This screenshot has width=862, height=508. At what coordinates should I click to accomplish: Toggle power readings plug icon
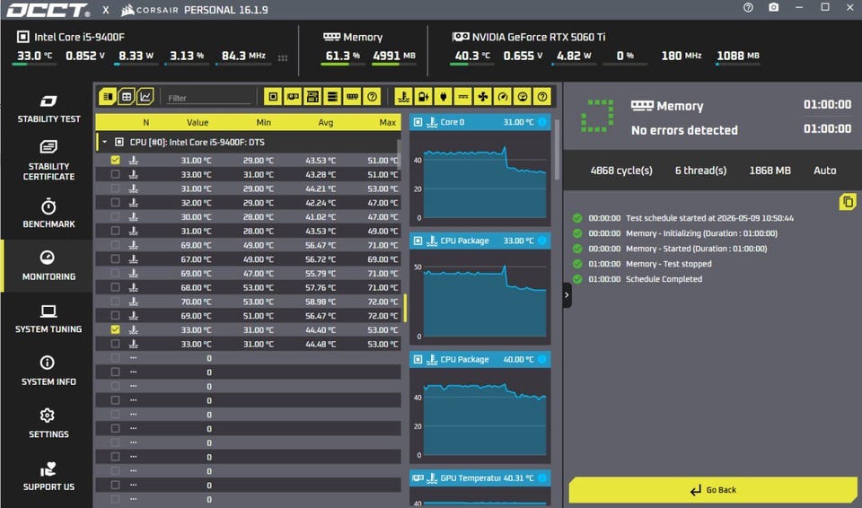(443, 97)
